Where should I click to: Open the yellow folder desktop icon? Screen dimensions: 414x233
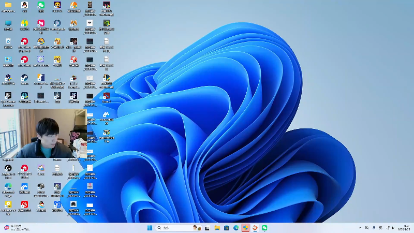coord(8,5)
